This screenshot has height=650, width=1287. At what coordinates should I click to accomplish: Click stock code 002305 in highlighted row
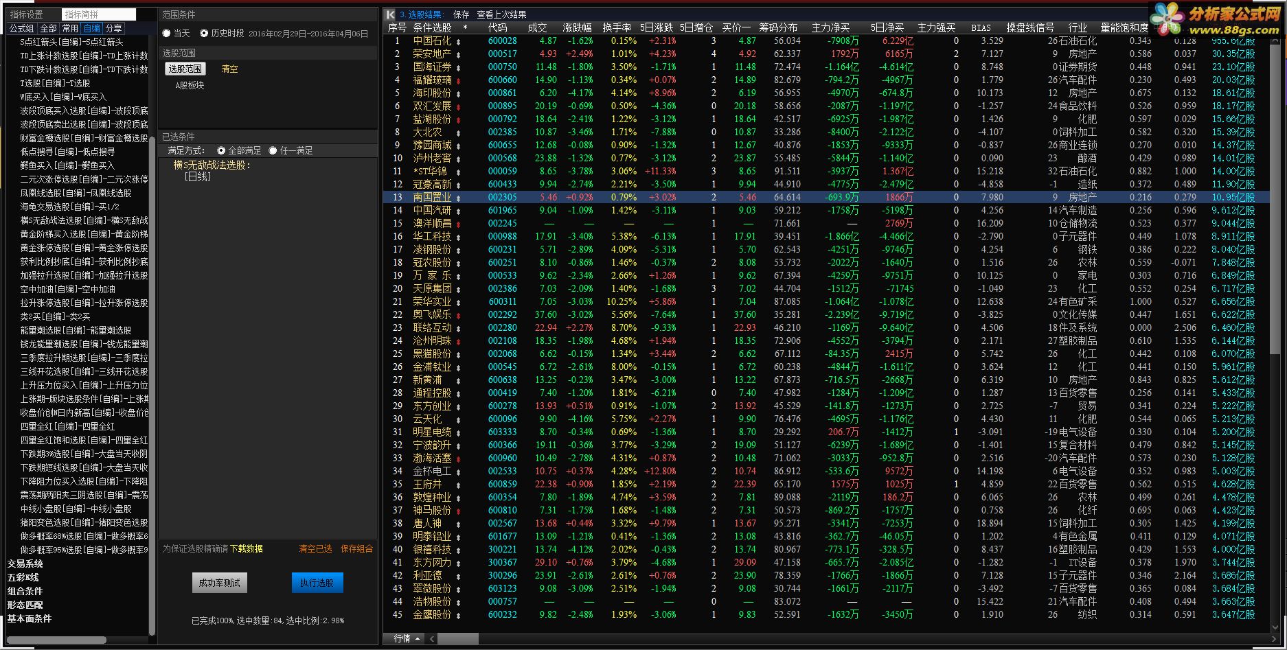[x=502, y=198]
